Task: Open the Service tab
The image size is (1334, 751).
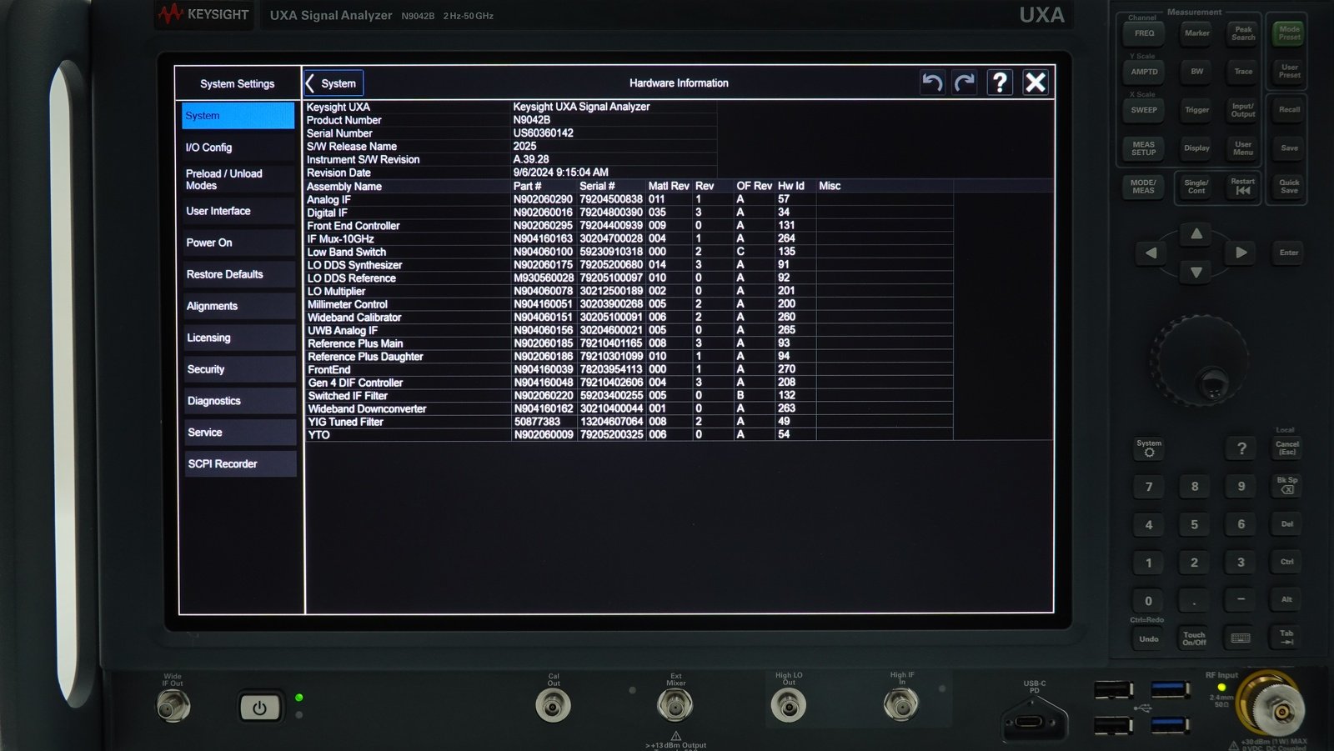Action: click(238, 433)
